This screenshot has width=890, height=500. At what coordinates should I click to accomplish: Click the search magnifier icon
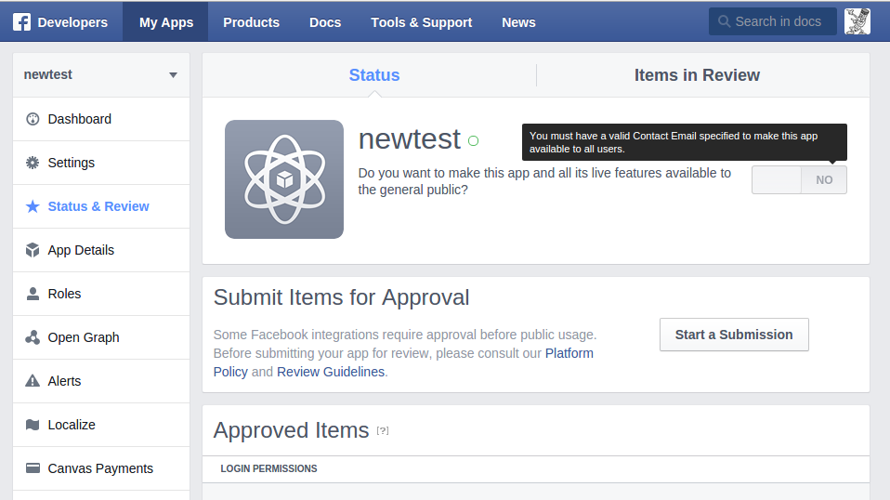coord(724,21)
